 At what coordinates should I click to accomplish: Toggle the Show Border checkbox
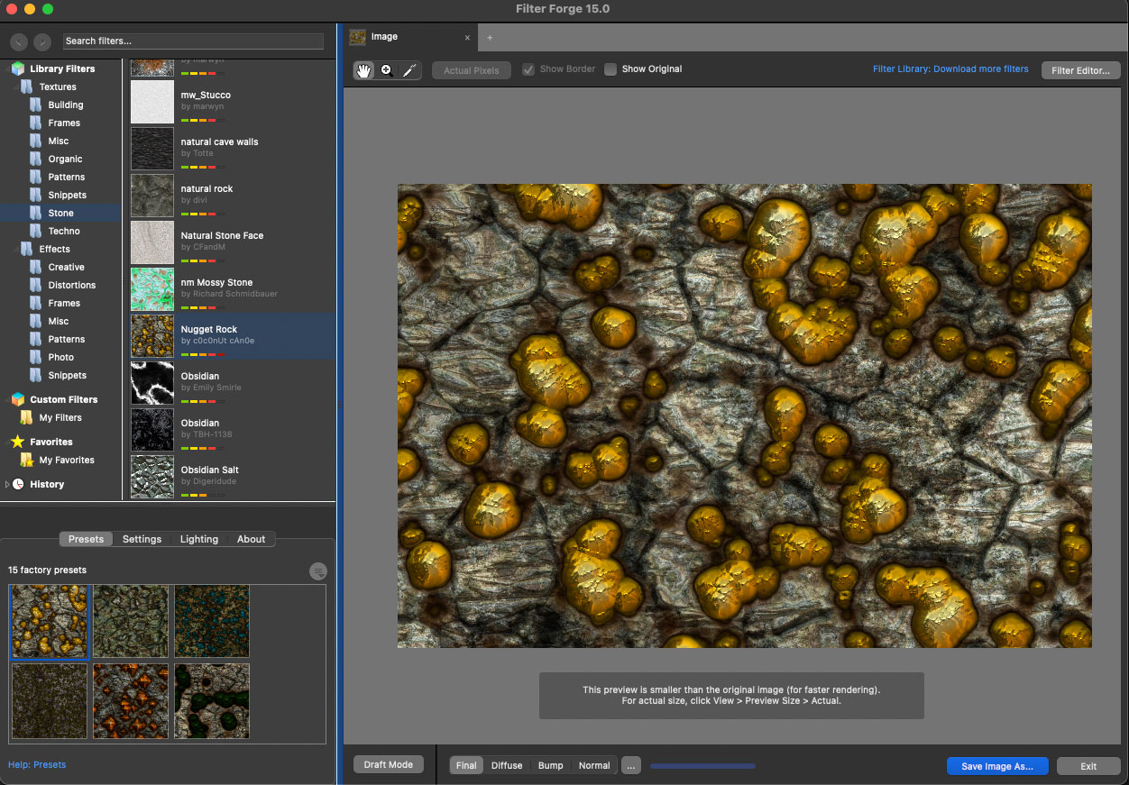coord(528,69)
